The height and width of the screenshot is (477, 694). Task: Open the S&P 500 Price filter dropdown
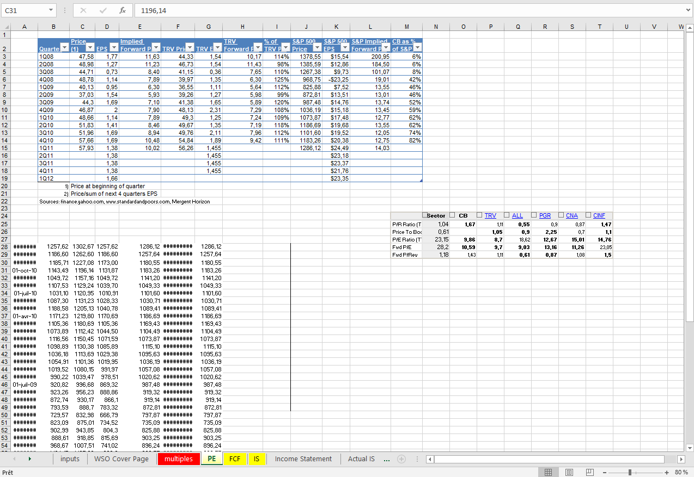(x=318, y=48)
